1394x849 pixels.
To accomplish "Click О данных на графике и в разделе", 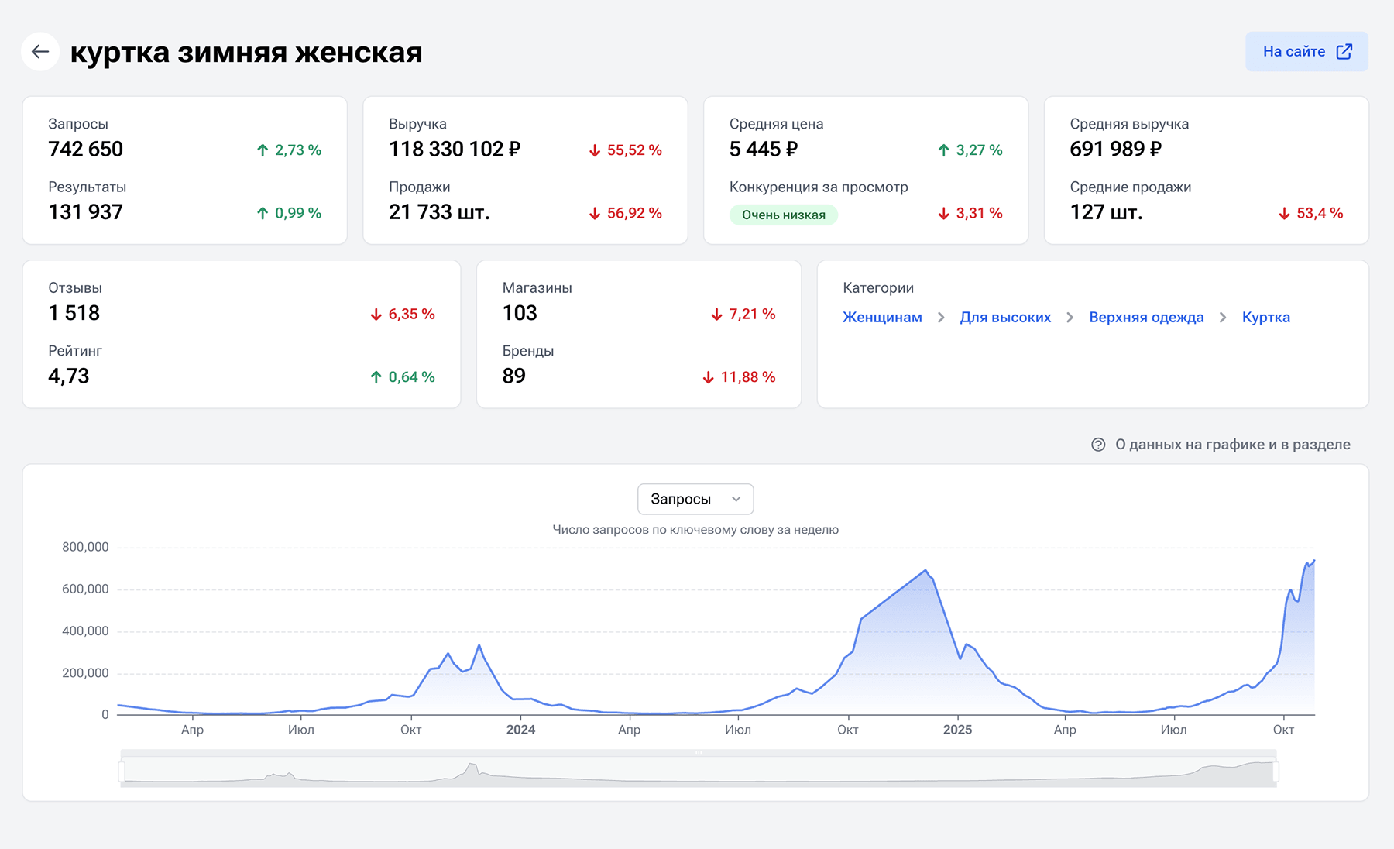I will [x=1232, y=445].
